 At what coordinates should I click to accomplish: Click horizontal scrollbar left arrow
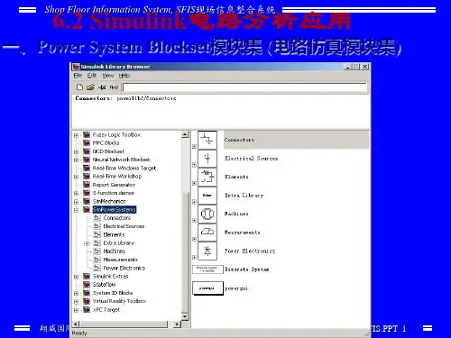pyautogui.click(x=76, y=324)
